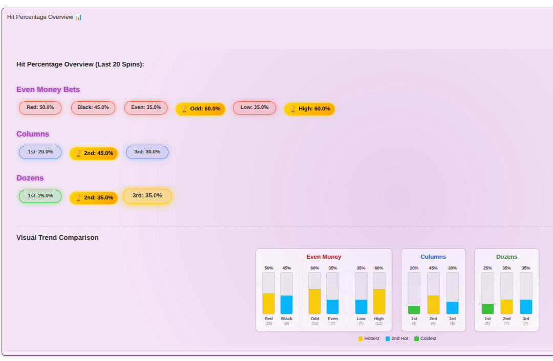
Task: Click the Low 35.0% badge
Action: pyautogui.click(x=254, y=108)
